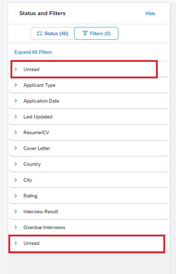The image size is (176, 274).
Task: Expand the Unread filter at bottom of list
Action: 89,243
